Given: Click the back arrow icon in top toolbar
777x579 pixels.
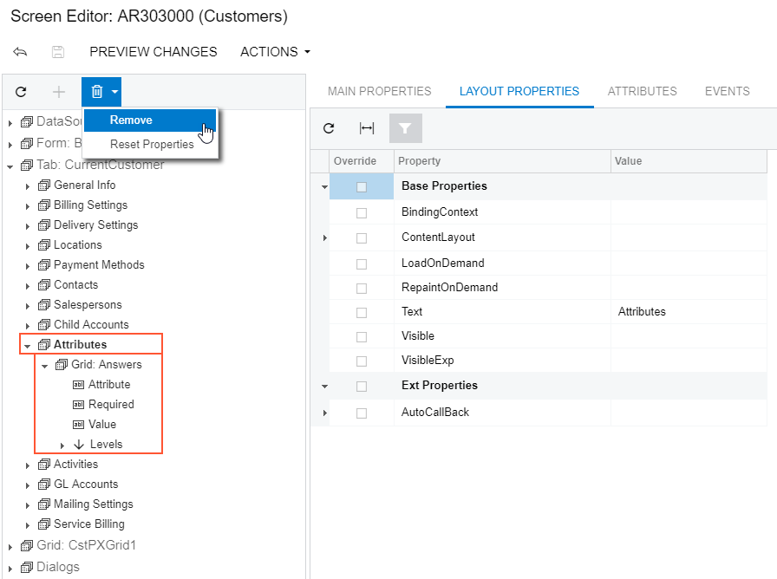Looking at the screenshot, I should (20, 52).
